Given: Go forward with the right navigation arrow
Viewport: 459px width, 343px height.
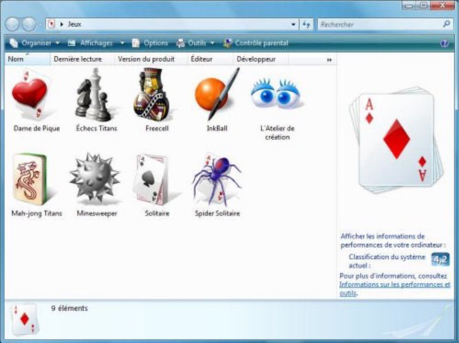Looking at the screenshot, I should (29, 24).
